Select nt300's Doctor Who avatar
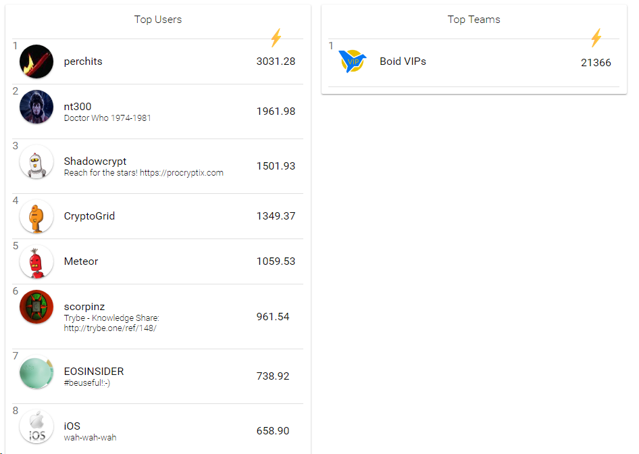 (x=36, y=107)
